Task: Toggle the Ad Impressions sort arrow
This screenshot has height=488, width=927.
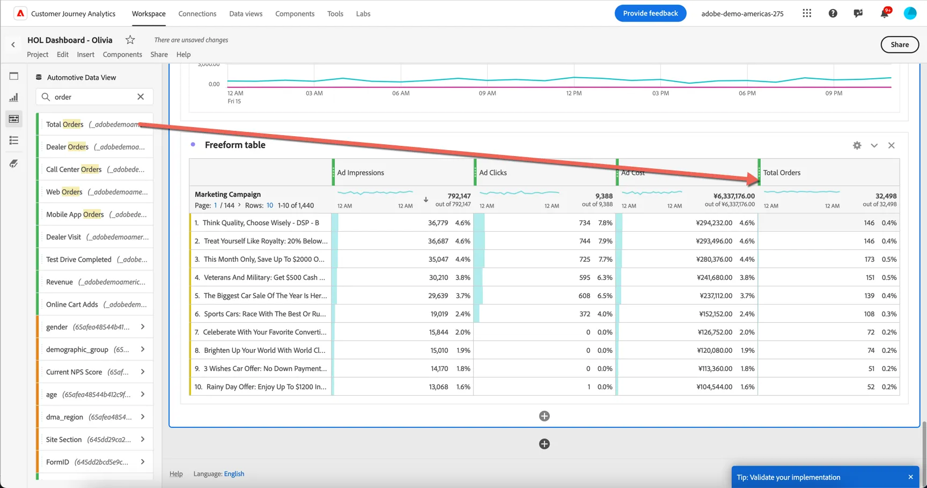Action: (425, 199)
